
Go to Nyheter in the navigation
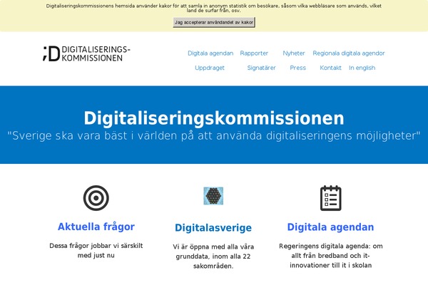pos(294,53)
